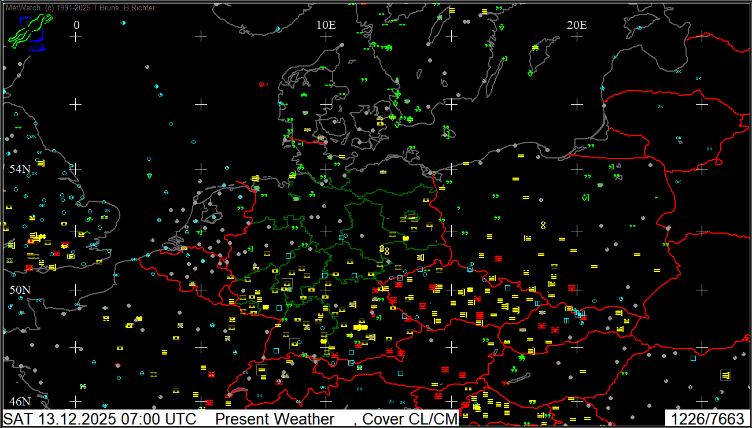This screenshot has width=752, height=428.
Task: Click the 54N latitude label
Action: click(x=20, y=169)
